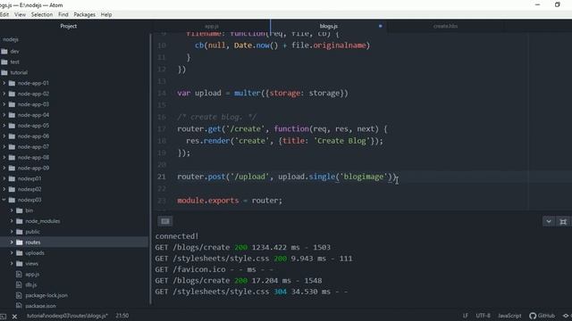
Task: Click cursor position 21:50 in status bar
Action: point(122,316)
